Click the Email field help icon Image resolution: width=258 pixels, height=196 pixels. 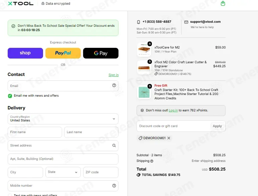(114, 85)
